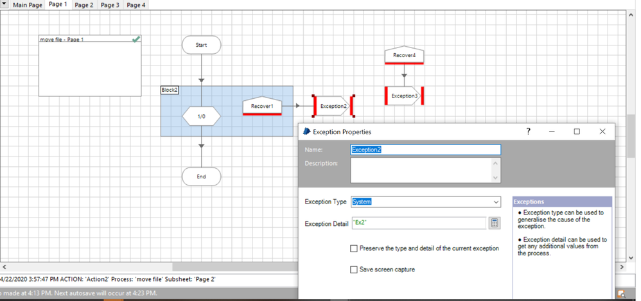Click the horizontal scrollbar right arrow
641x301 pixels.
click(x=622, y=267)
